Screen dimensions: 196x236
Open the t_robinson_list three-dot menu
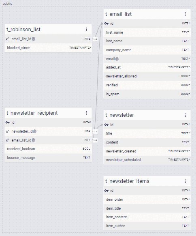86,29
